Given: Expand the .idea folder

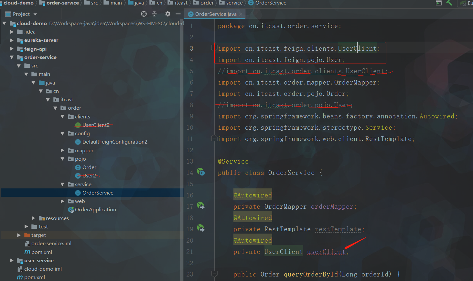Looking at the screenshot, I should 12,32.
